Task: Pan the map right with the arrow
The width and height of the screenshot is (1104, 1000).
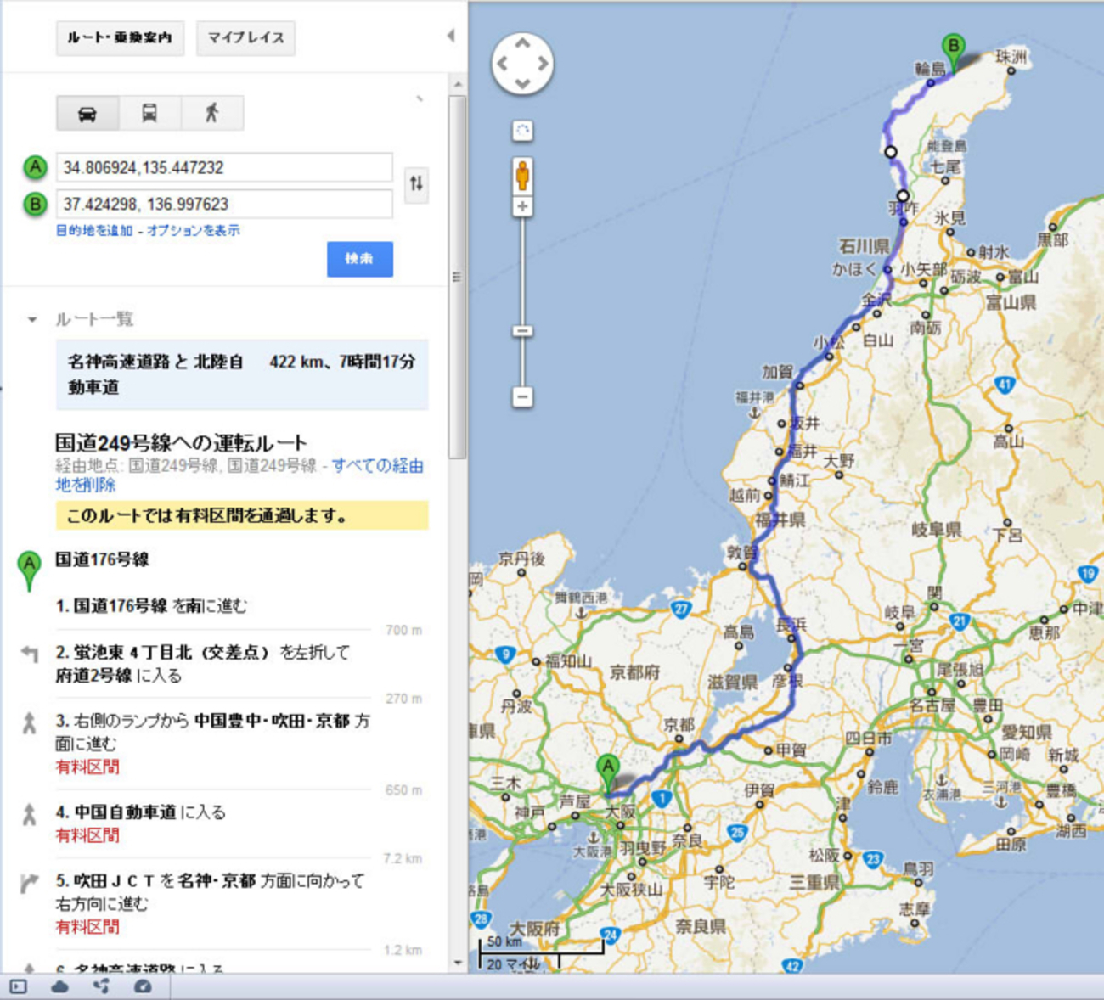Action: click(542, 63)
